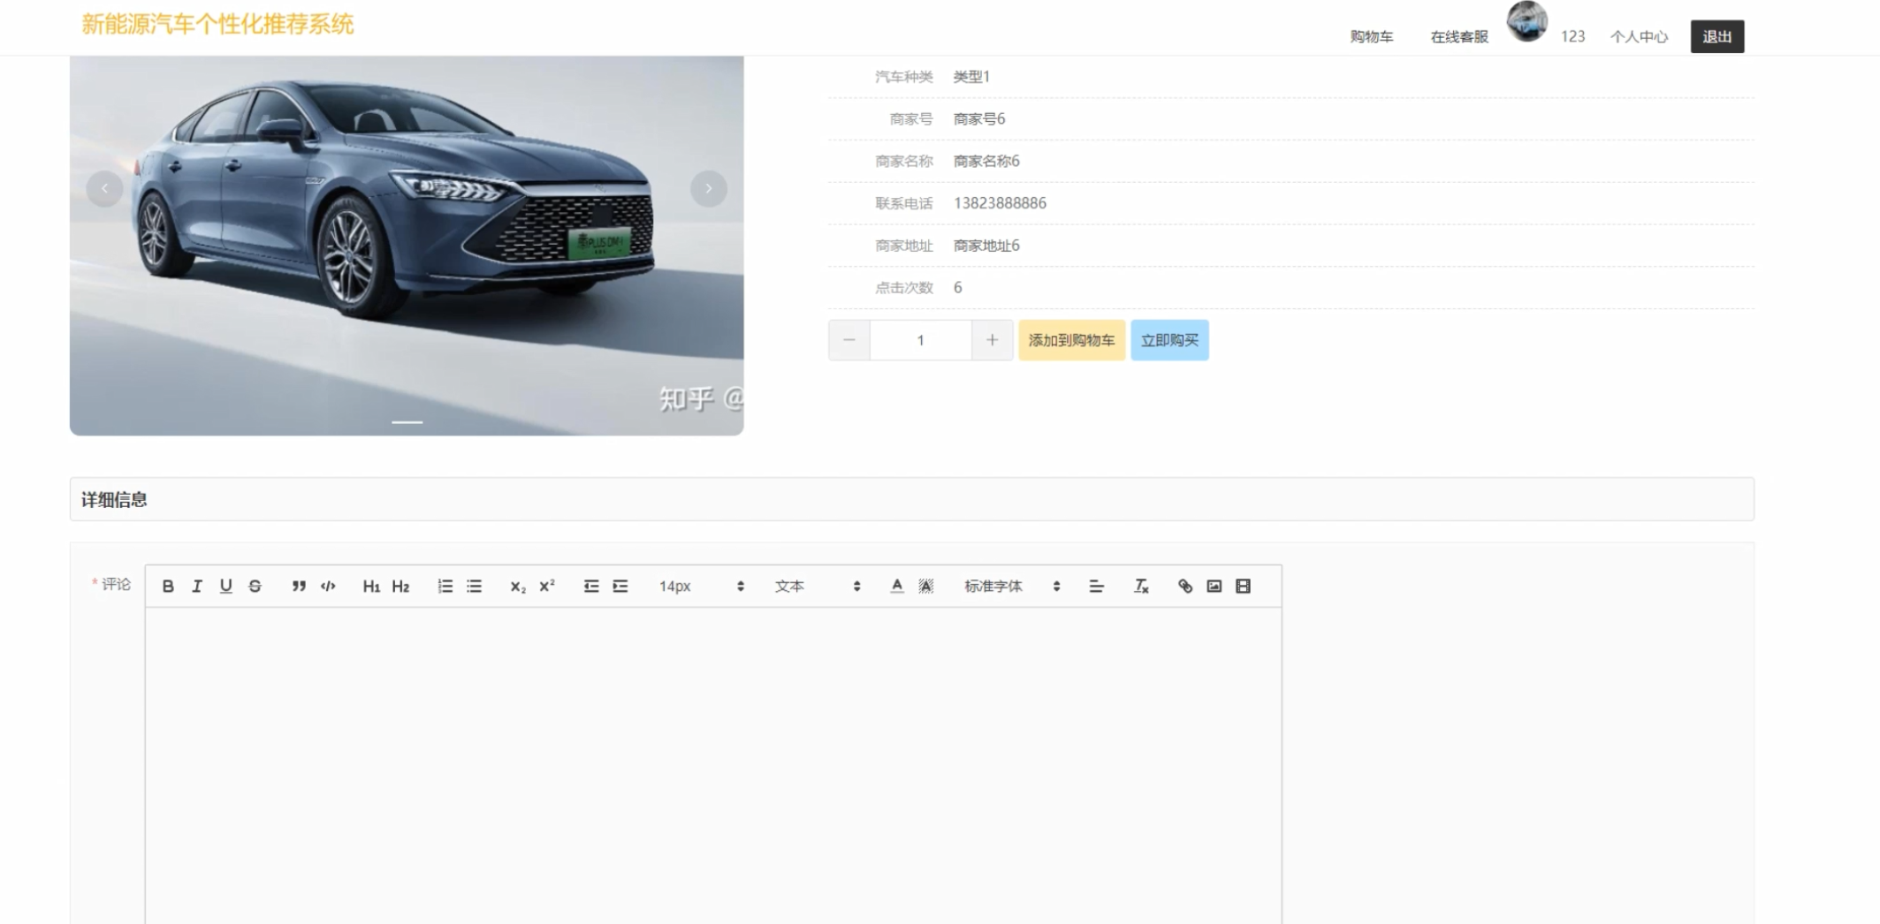Insert a hyperlink into the comment

(1185, 587)
